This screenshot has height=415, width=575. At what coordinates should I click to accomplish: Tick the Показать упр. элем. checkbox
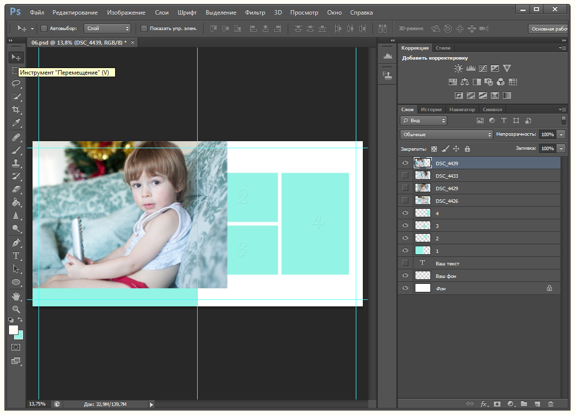point(144,29)
